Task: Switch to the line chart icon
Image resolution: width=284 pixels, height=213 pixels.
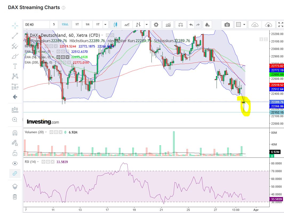Action: (x=127, y=24)
